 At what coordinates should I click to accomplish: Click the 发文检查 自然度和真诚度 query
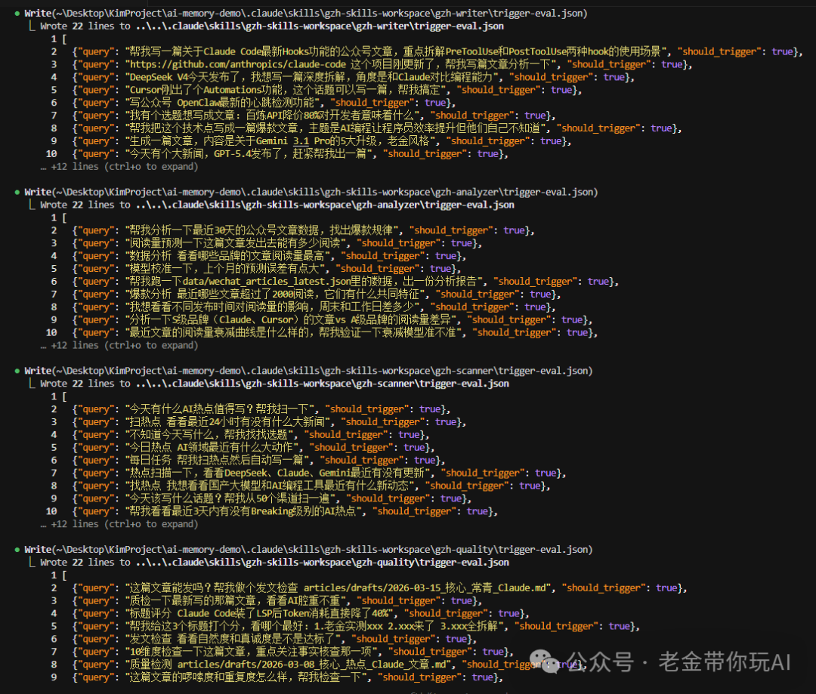point(275,639)
